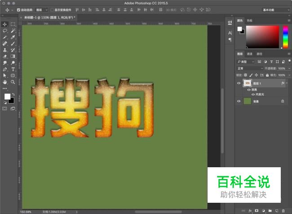Select the Zoom tool

pos(13,82)
